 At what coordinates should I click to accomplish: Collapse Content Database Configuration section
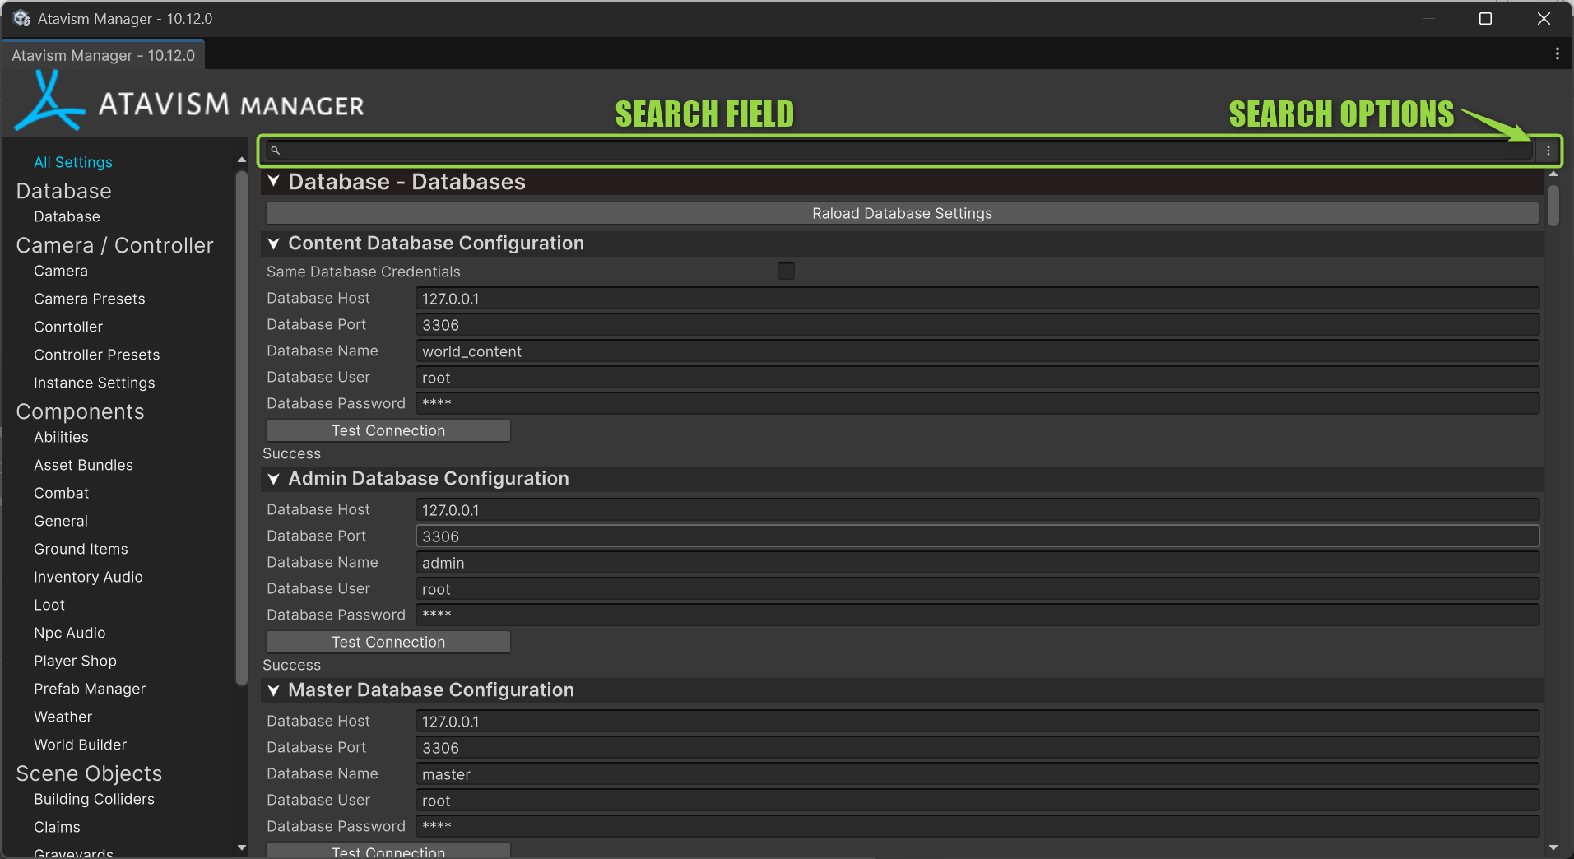[274, 244]
